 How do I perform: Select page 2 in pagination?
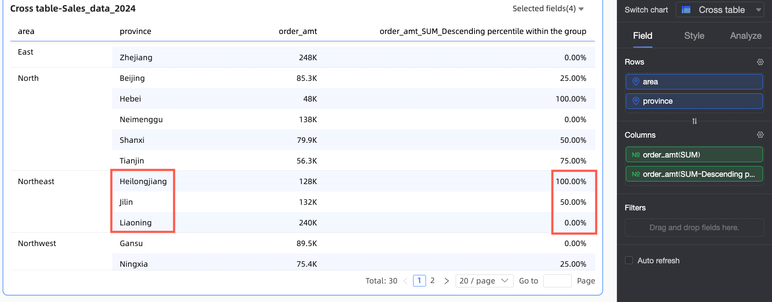(432, 280)
